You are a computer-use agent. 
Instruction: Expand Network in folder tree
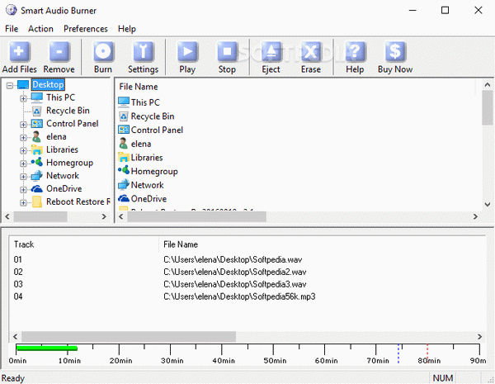coord(23,177)
